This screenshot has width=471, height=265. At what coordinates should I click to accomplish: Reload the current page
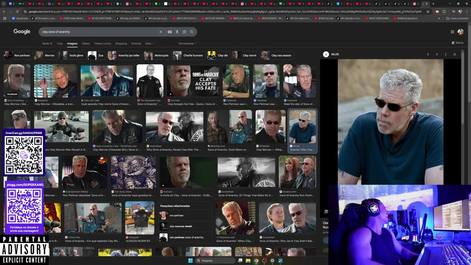17,11
